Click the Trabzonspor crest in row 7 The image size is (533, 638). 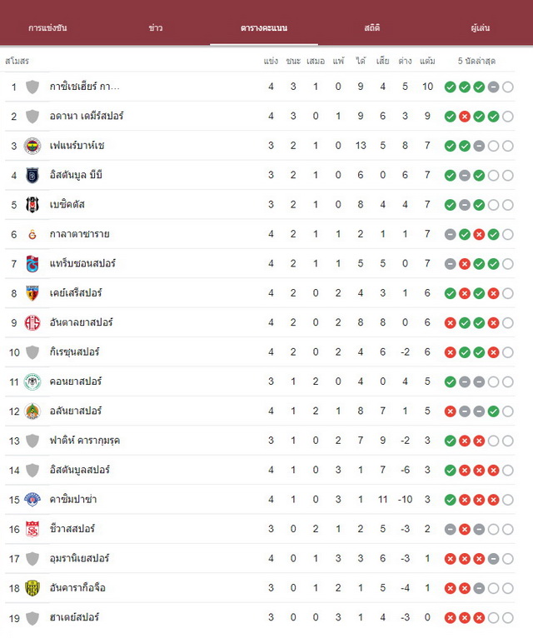pos(32,264)
